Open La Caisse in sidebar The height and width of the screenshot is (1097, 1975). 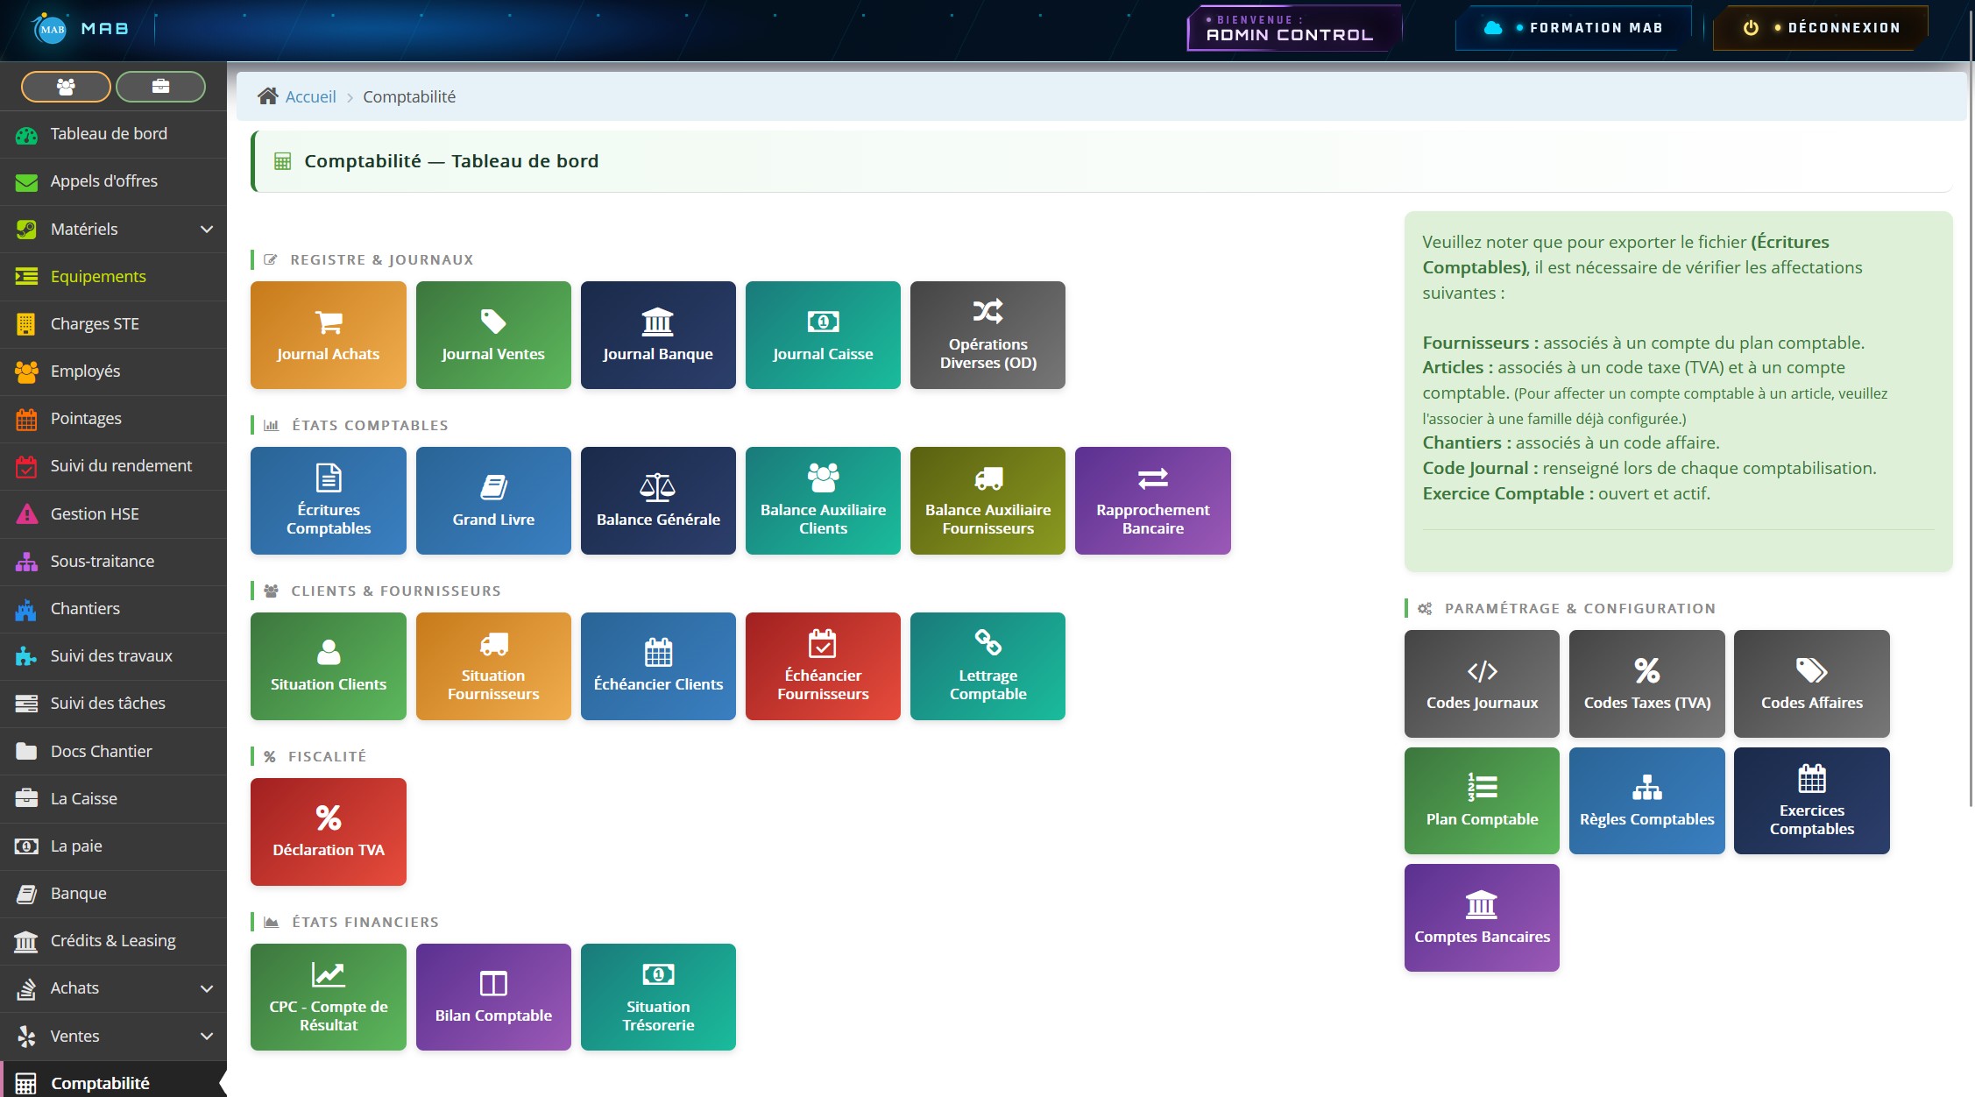[113, 799]
